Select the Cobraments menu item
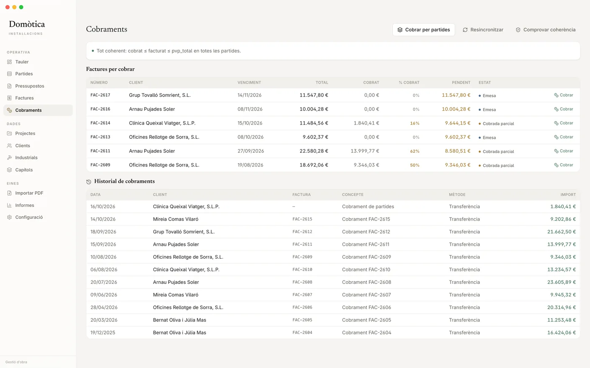Screen dimensions: 590x368 [38, 110]
